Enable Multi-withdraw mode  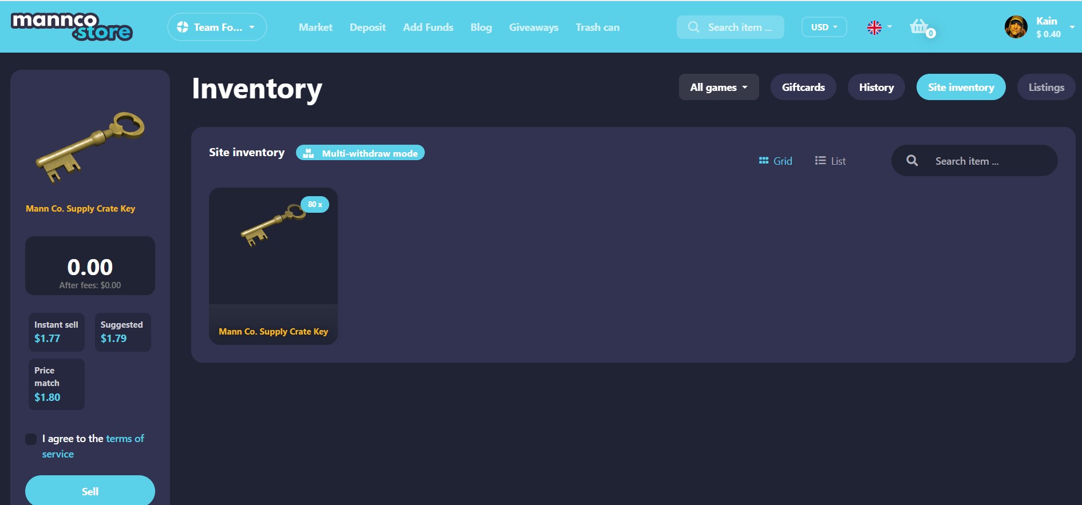(x=360, y=153)
